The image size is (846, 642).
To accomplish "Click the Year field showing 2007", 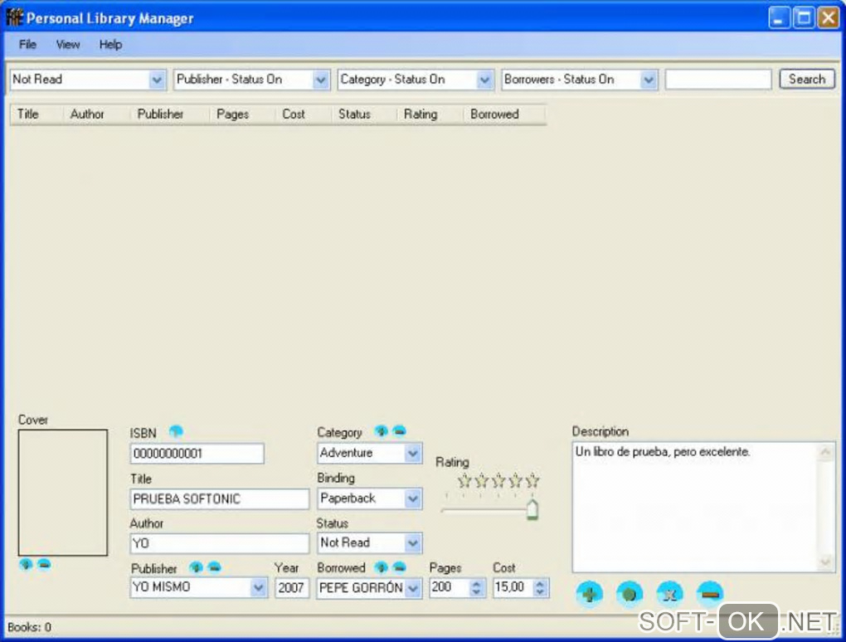I will 291,587.
